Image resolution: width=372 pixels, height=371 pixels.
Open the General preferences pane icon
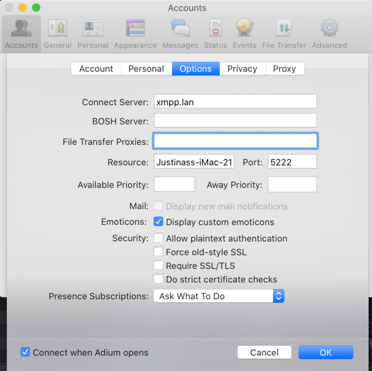pyautogui.click(x=57, y=34)
